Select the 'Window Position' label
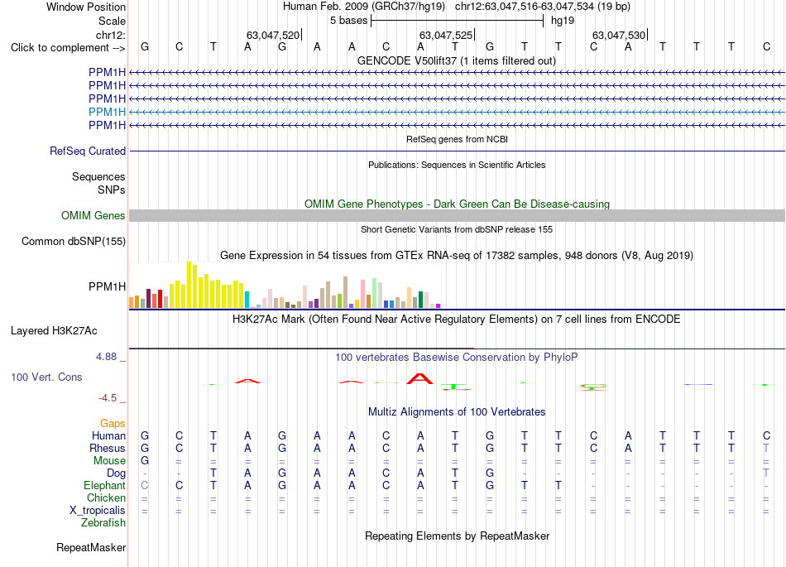Screen dimensions: 786x567 [86, 7]
